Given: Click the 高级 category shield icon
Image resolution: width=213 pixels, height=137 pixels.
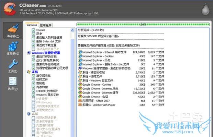Looking at the screenshot, I should pyautogui.click(x=29, y=114).
